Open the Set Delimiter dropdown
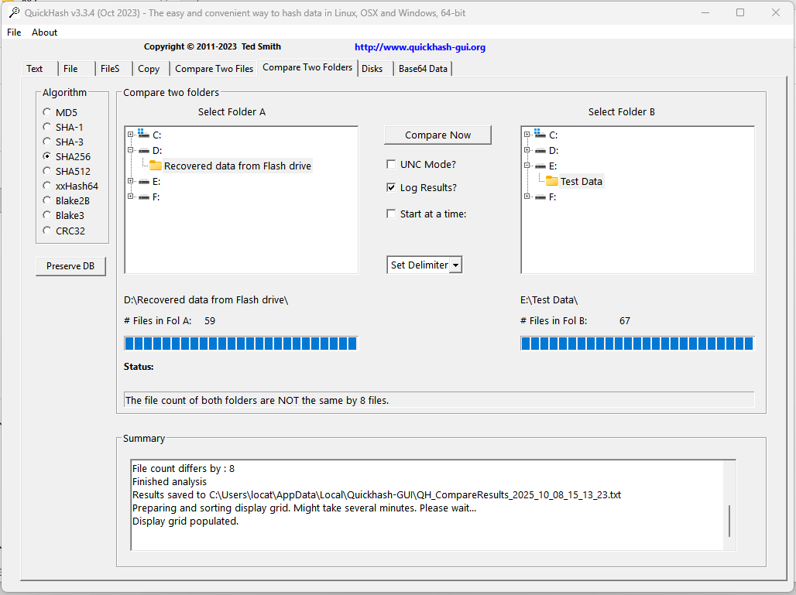This screenshot has height=595, width=796. click(x=455, y=265)
